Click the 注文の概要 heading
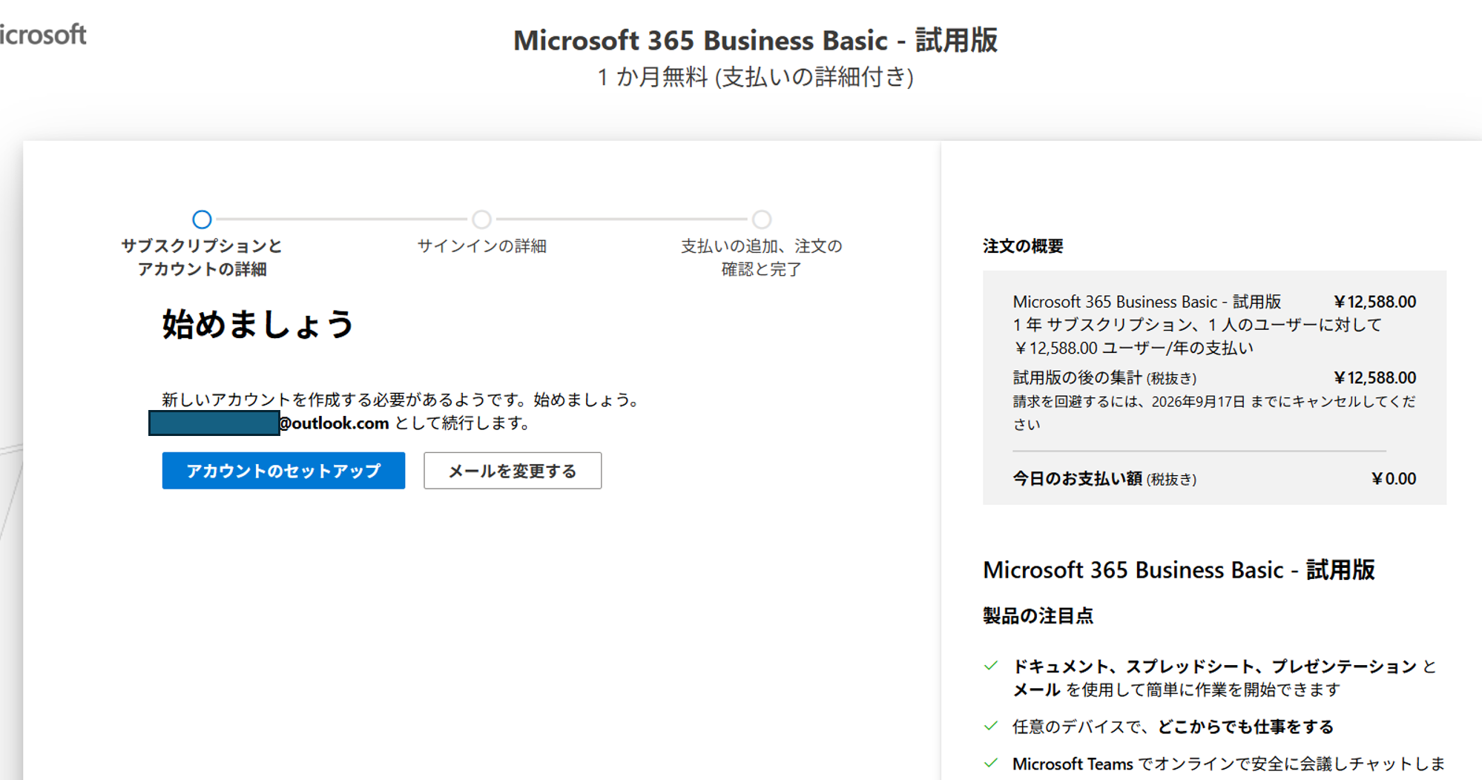 coord(1023,246)
